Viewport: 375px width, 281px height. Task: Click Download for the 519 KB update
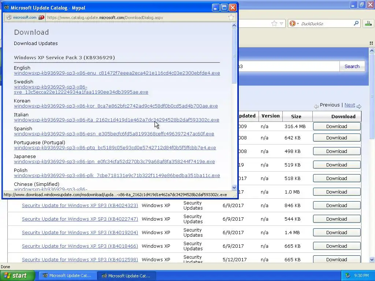(337, 165)
